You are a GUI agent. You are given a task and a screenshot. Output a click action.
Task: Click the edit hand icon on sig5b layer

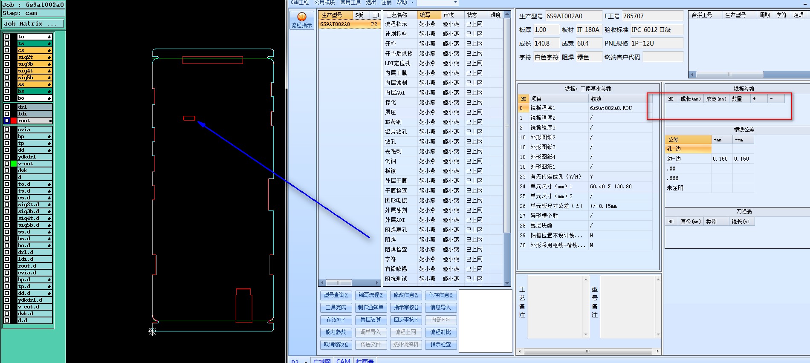click(x=49, y=78)
